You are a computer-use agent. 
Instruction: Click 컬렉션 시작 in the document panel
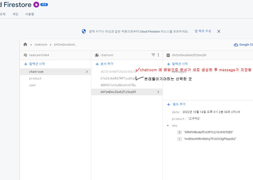(x=180, y=64)
